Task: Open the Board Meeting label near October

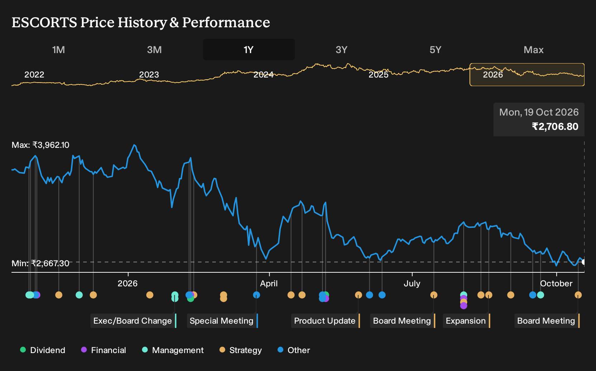Action: [x=547, y=321]
